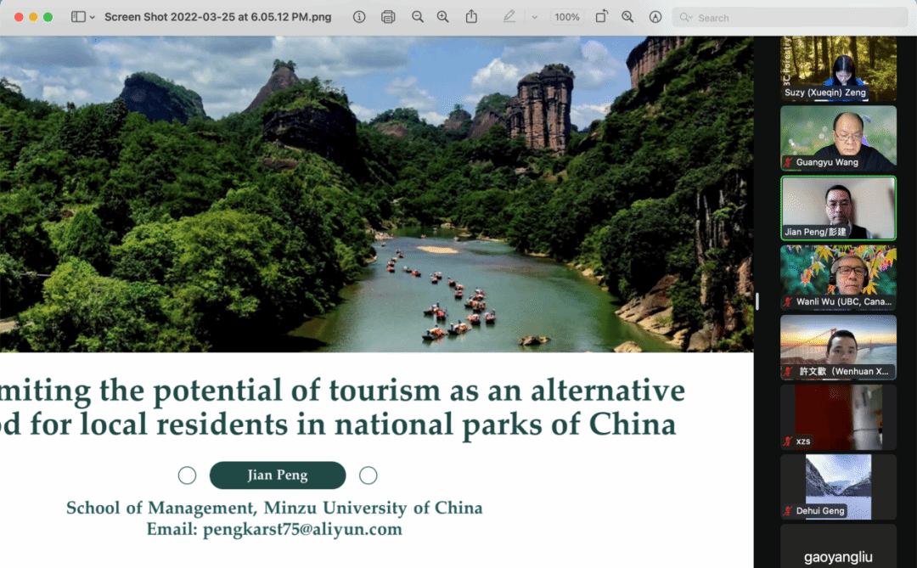Rotate the image with rotate icon
This screenshot has height=568, width=917.
tap(601, 17)
